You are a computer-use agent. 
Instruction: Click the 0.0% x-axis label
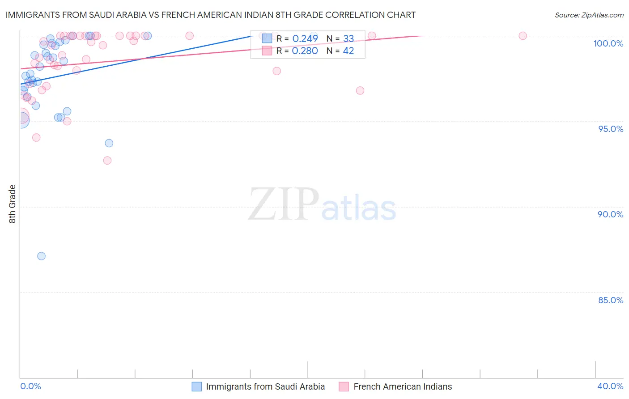click(30, 386)
